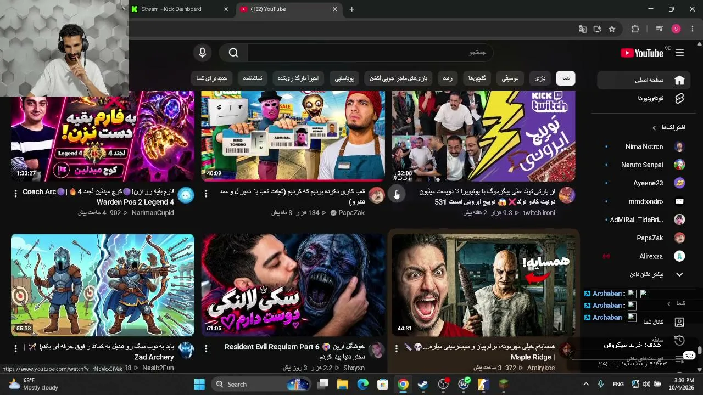Click the install app icon in address bar
The width and height of the screenshot is (703, 395).
pos(597,29)
